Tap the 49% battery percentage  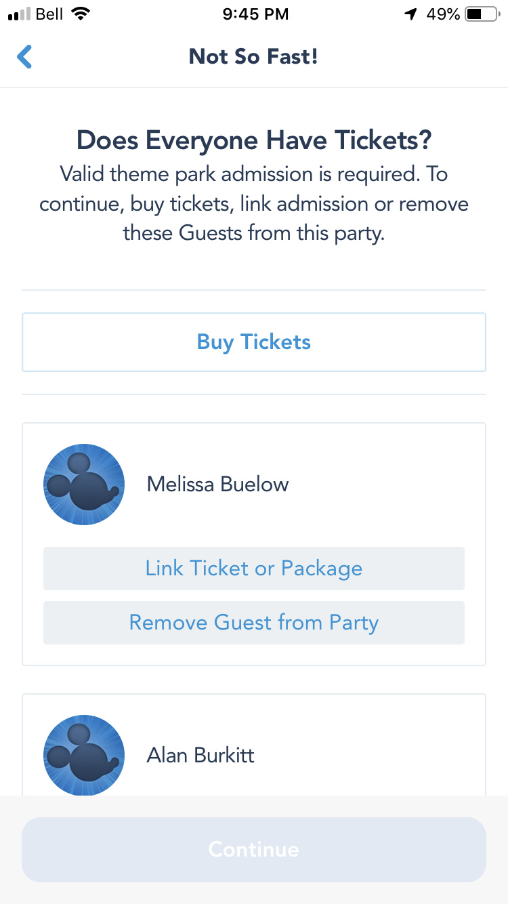click(443, 14)
